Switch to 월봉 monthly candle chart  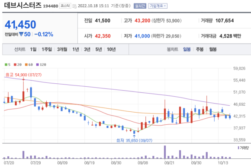pos(213,49)
